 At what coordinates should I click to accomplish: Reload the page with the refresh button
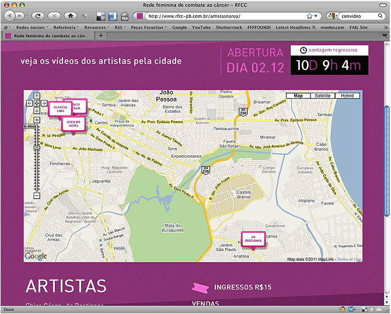click(x=38, y=16)
